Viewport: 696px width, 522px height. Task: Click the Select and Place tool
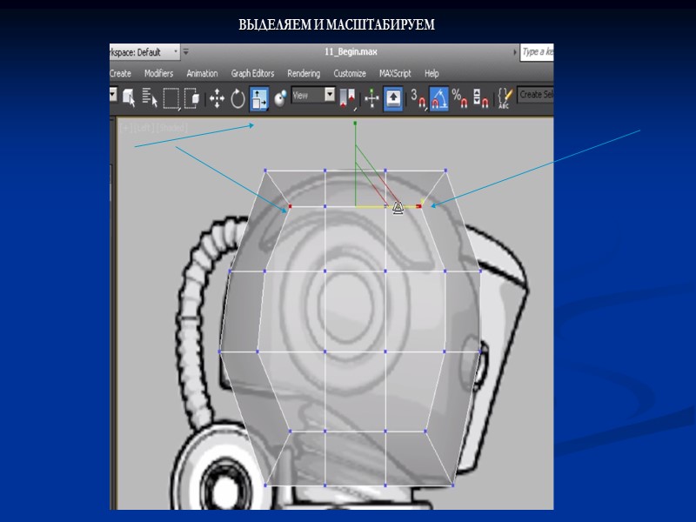tap(280, 98)
